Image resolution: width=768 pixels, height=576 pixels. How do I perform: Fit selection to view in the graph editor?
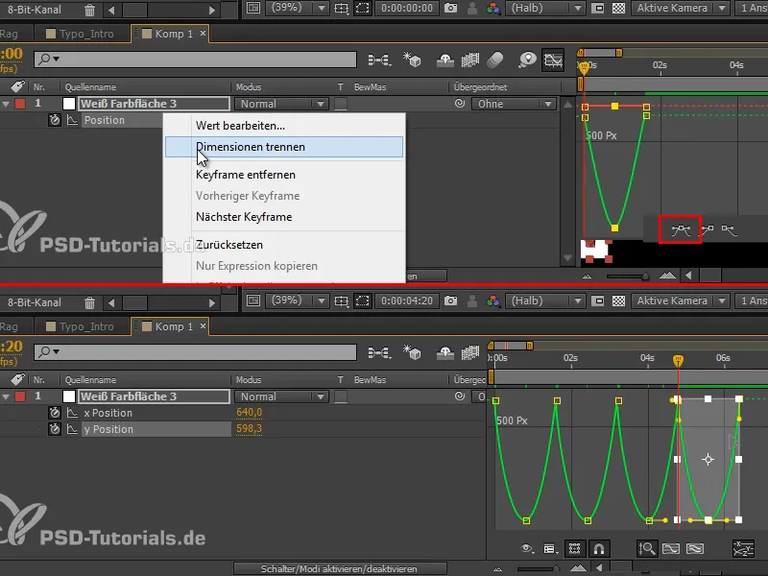pyautogui.click(x=671, y=548)
